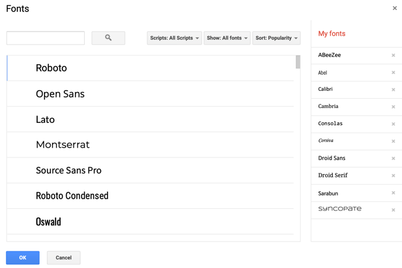The height and width of the screenshot is (268, 402).
Task: Select the Roboto font
Action: point(51,68)
